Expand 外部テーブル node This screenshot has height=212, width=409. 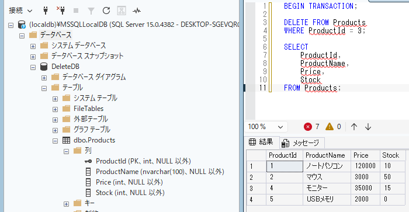55,120
